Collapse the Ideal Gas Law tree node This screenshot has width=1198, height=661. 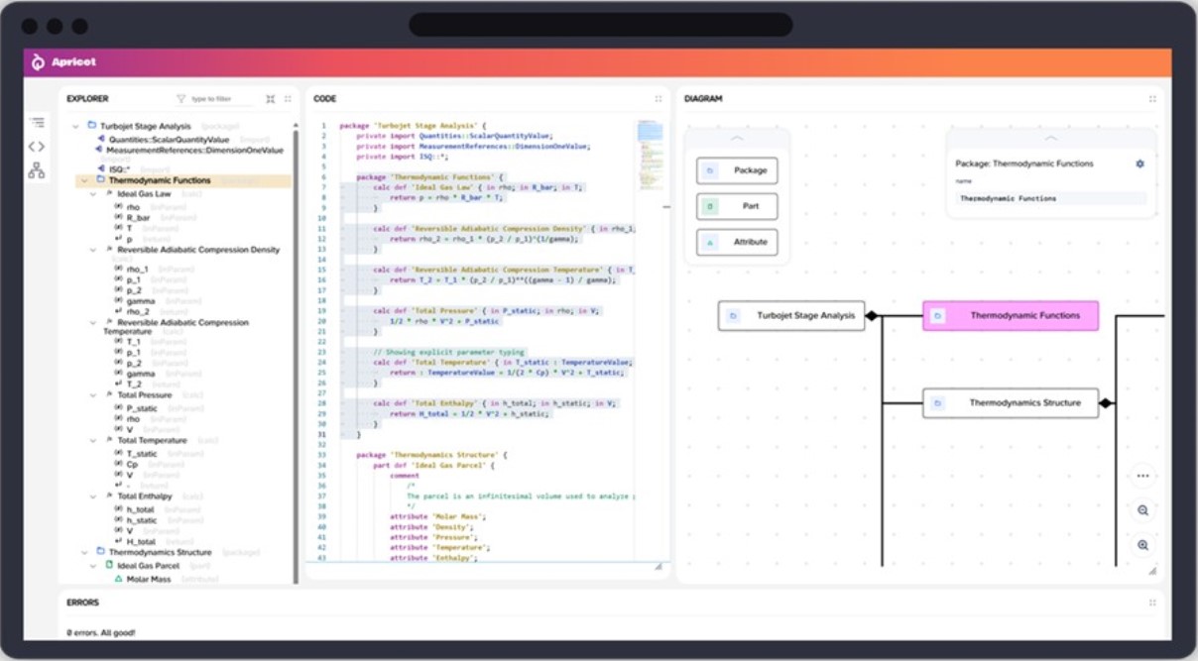click(x=93, y=194)
